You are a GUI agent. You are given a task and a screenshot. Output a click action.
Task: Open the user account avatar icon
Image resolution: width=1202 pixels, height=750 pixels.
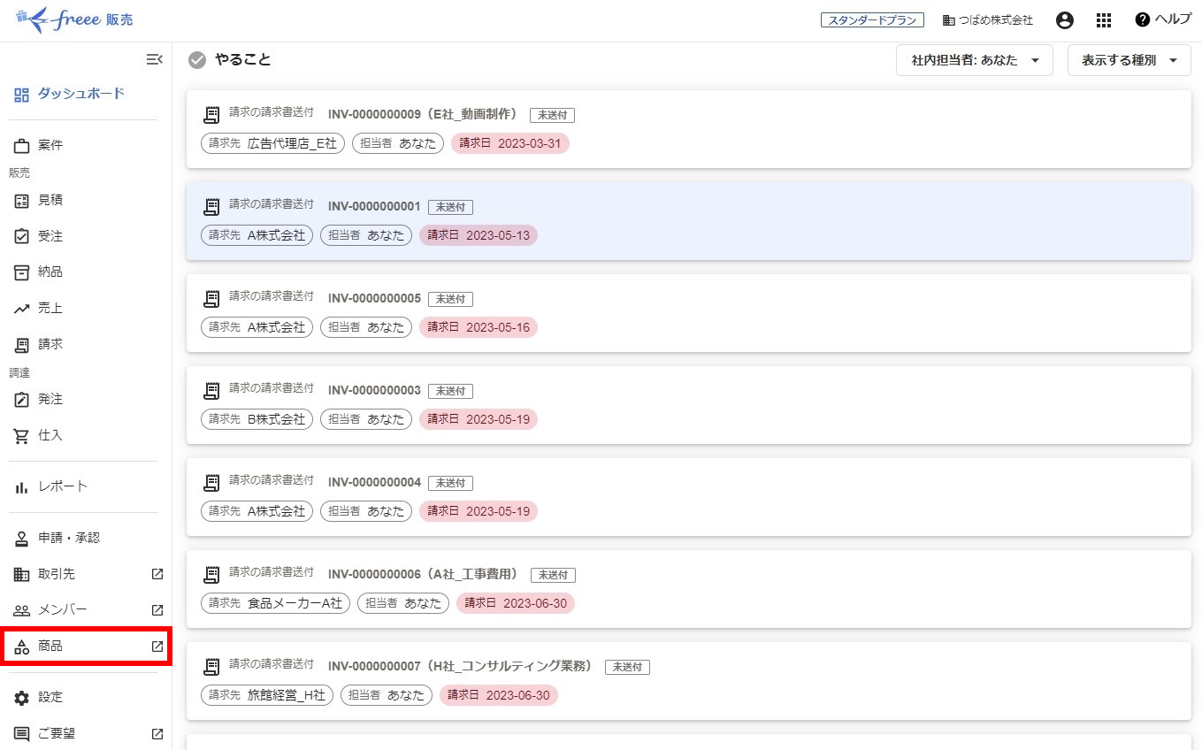1065,20
